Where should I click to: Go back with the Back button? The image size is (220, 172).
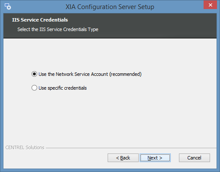(x=123, y=158)
